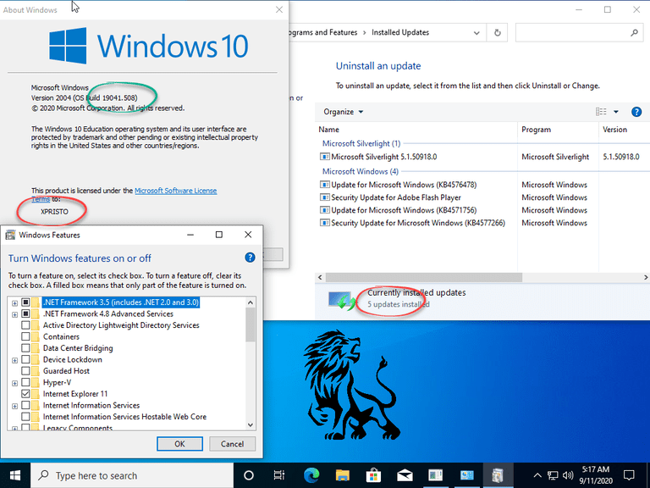Click the taskbar search box
Viewport: 650px width, 488px height.
[132, 475]
